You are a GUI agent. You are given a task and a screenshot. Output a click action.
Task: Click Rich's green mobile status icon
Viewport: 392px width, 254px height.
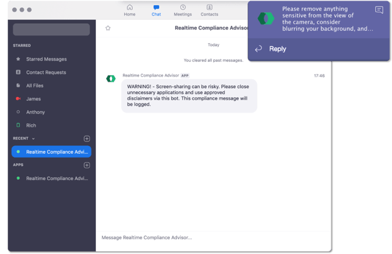click(18, 125)
